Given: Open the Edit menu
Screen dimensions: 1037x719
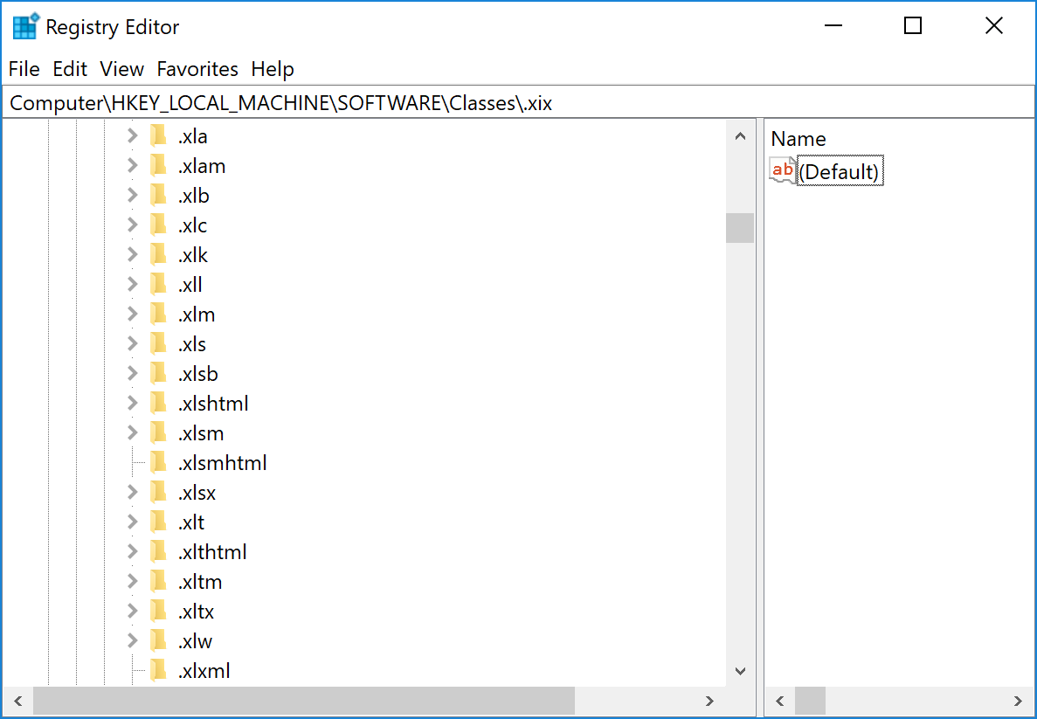Looking at the screenshot, I should click(70, 69).
